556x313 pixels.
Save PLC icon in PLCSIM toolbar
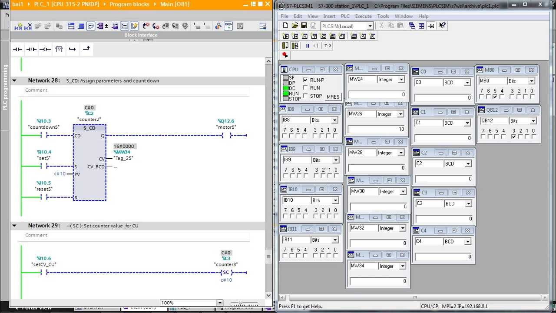tap(304, 26)
